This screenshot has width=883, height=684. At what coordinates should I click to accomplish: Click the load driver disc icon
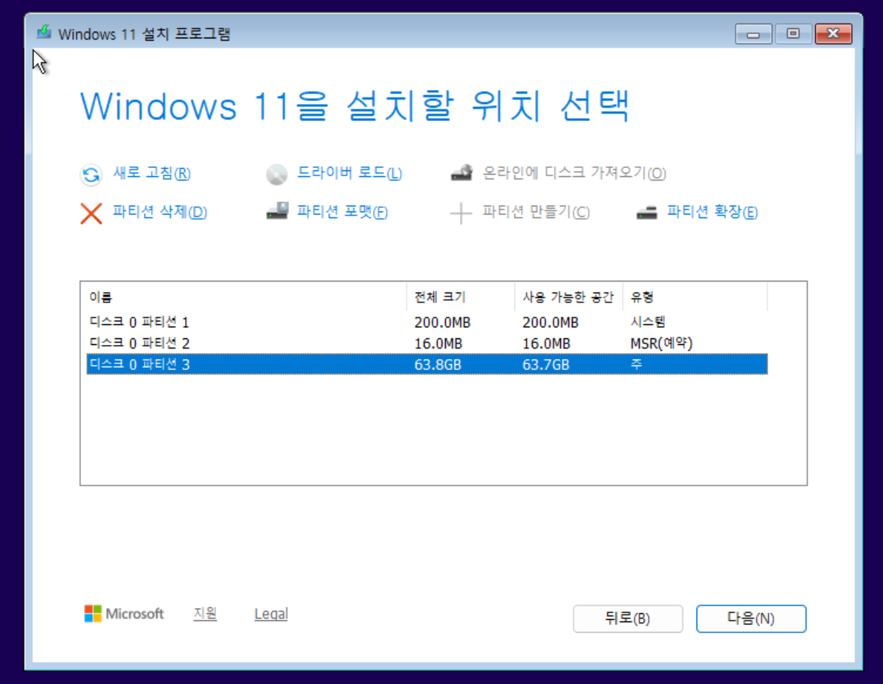276,175
